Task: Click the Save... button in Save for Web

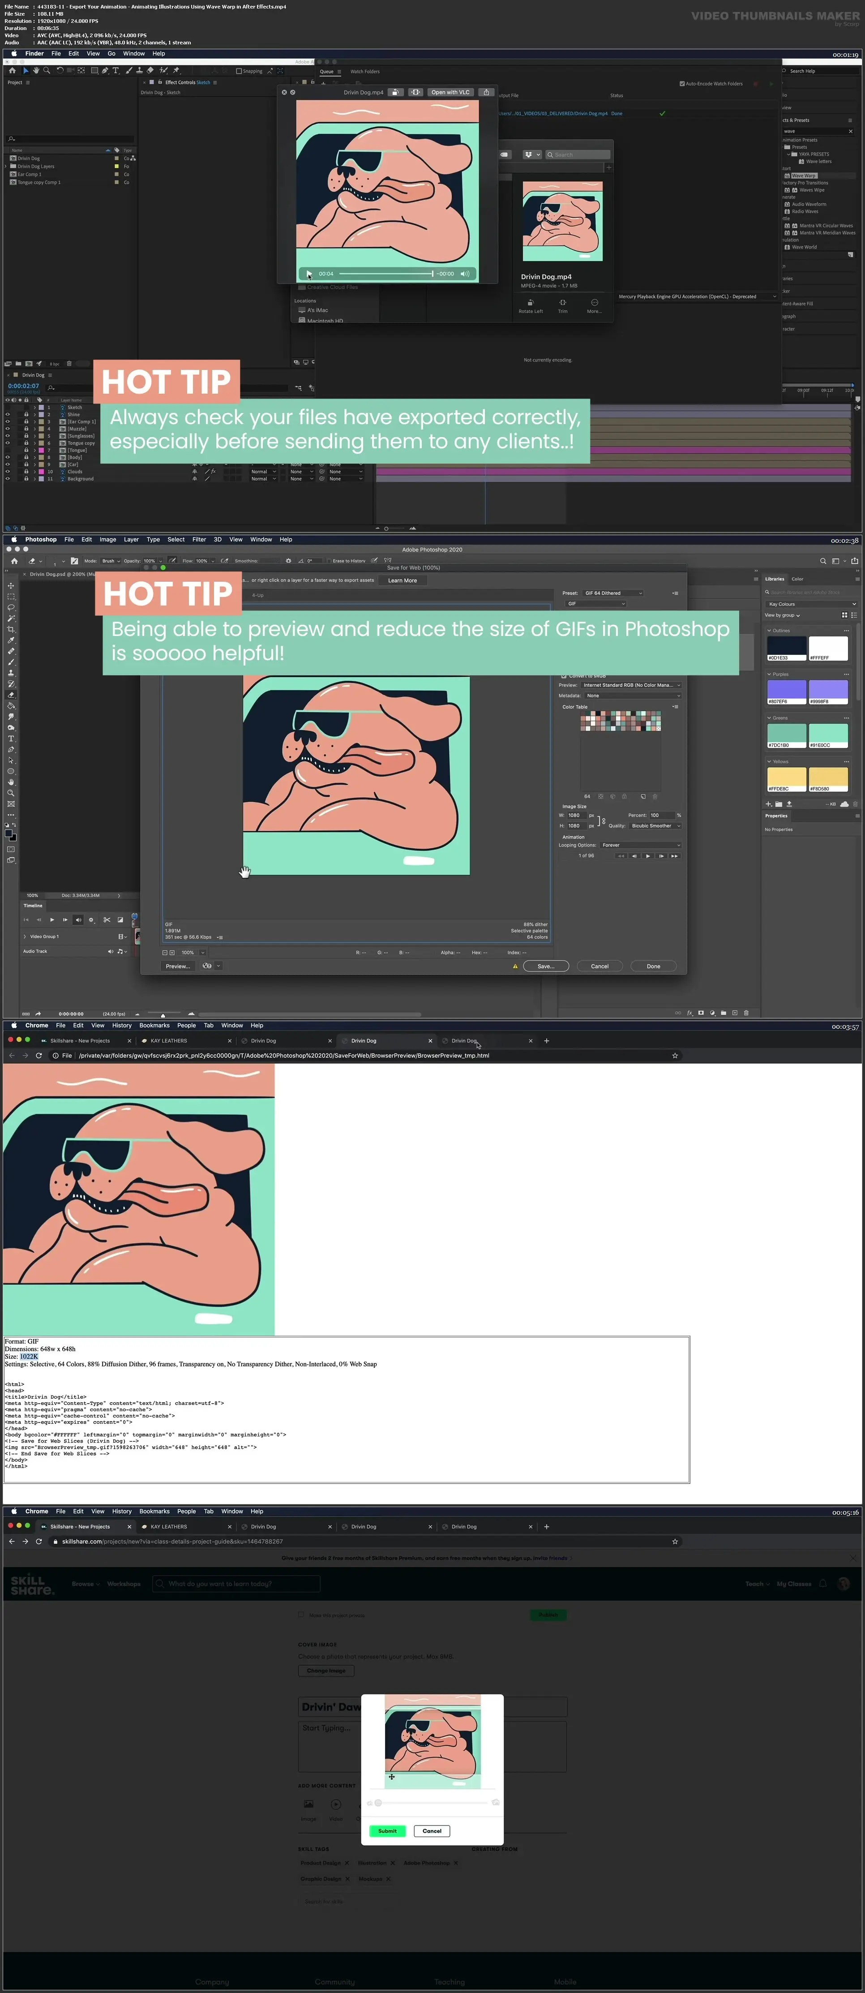Action: tap(546, 966)
